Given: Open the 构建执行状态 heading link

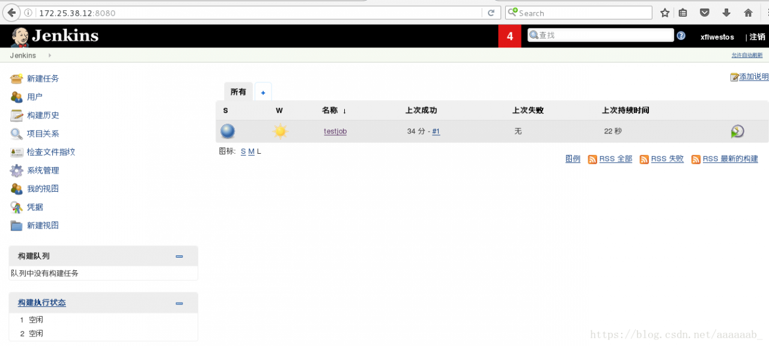Looking at the screenshot, I should 42,303.
